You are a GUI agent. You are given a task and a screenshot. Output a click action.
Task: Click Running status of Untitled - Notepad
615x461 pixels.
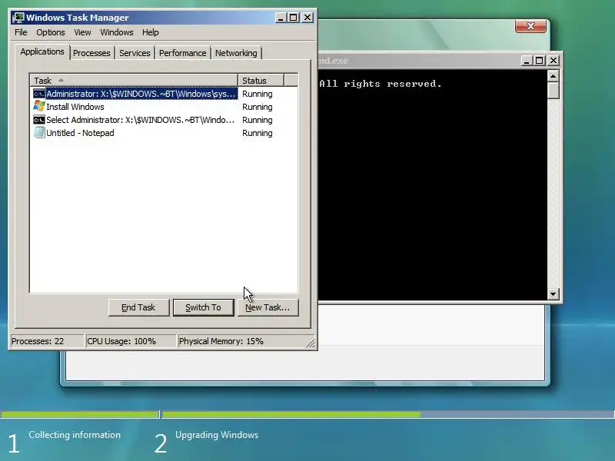pyautogui.click(x=258, y=133)
